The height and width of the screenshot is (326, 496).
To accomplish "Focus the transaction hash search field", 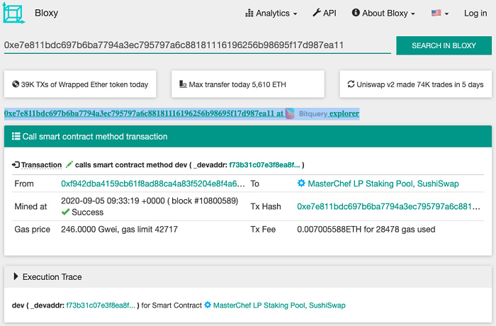I will (198, 45).
